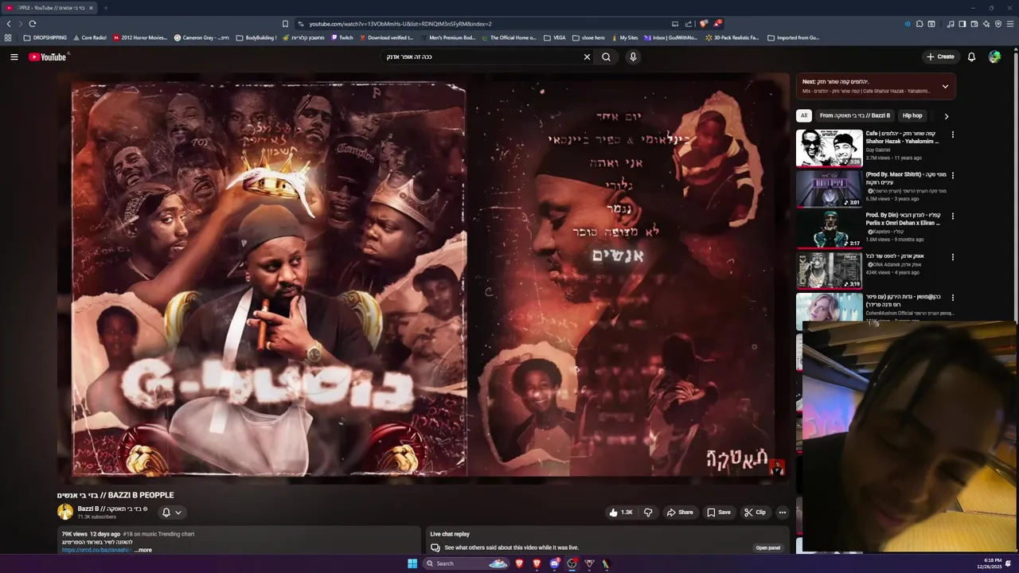The width and height of the screenshot is (1019, 573).
Task: Open the VEGA bookmarks folder
Action: click(555, 37)
